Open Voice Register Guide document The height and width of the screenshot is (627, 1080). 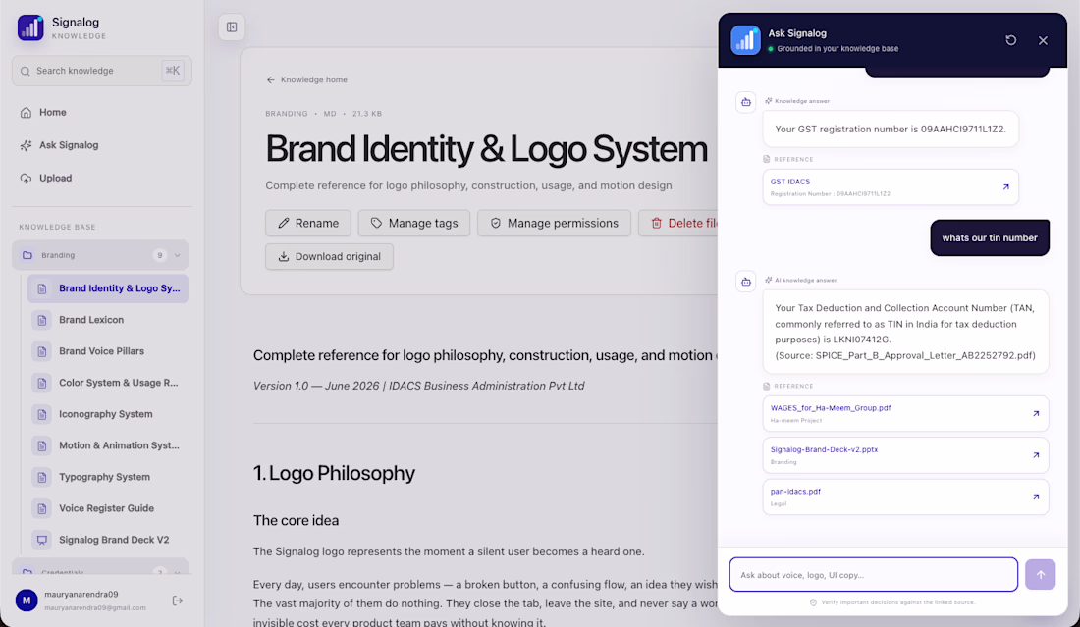(x=107, y=508)
